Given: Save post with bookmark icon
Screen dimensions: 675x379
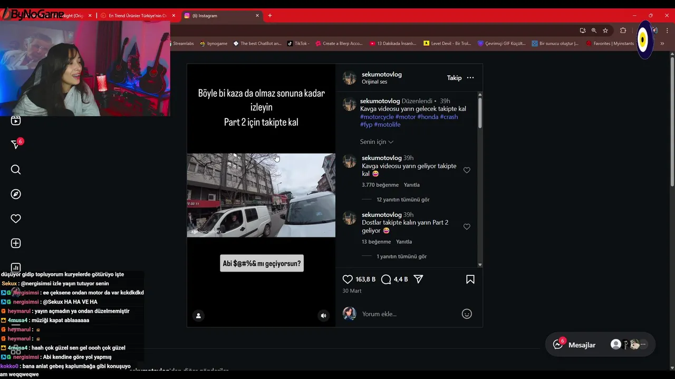Looking at the screenshot, I should (470, 280).
